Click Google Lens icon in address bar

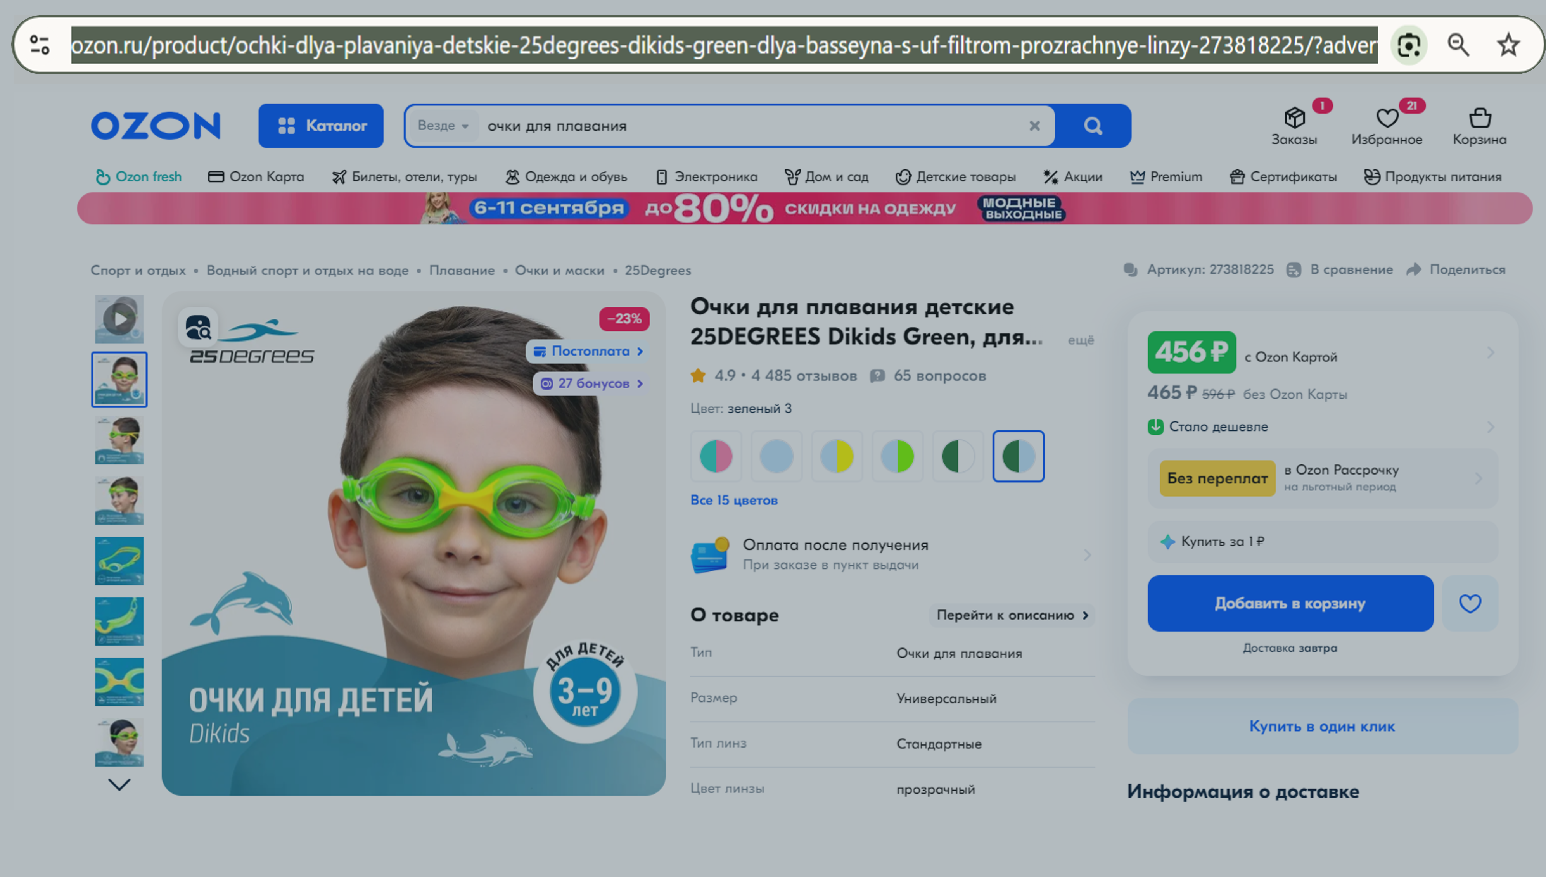pos(1409,45)
